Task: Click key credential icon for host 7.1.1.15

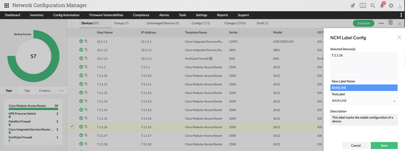Action: click(86, 118)
